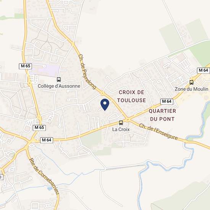Click the Zone du Moulin label
210x210 pixels.
pos(192,89)
